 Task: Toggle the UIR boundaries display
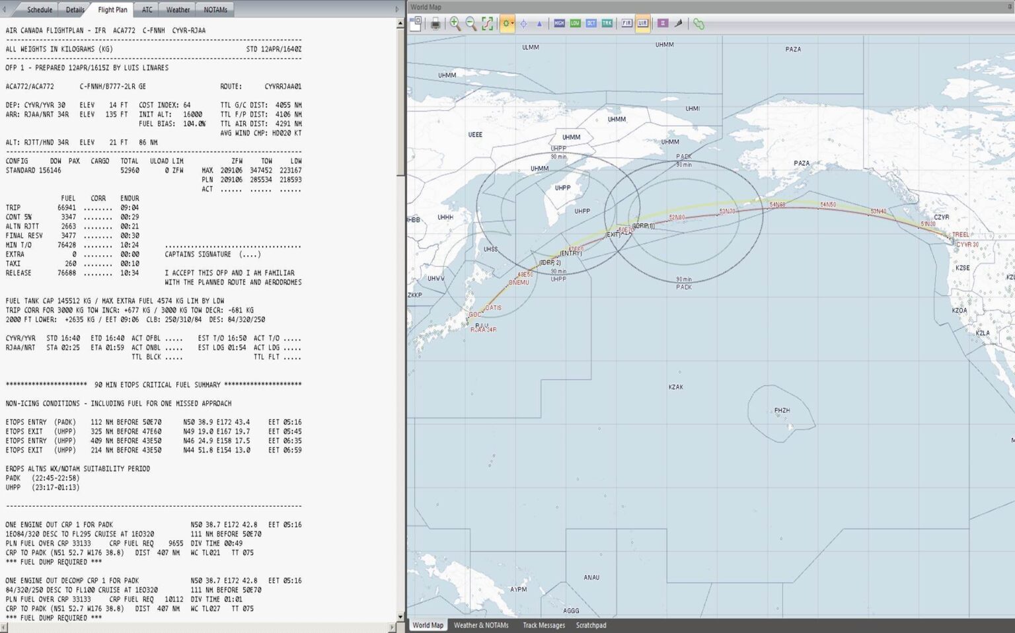click(643, 24)
